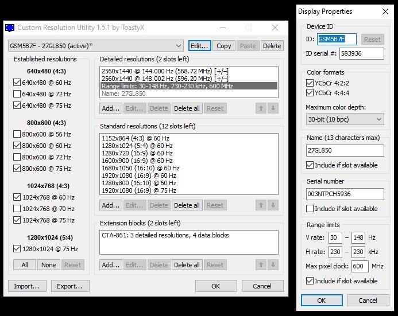This screenshot has height=316, width=398.
Task: Enable 800x600 @ 72 Hz checkbox
Action: coord(17,157)
